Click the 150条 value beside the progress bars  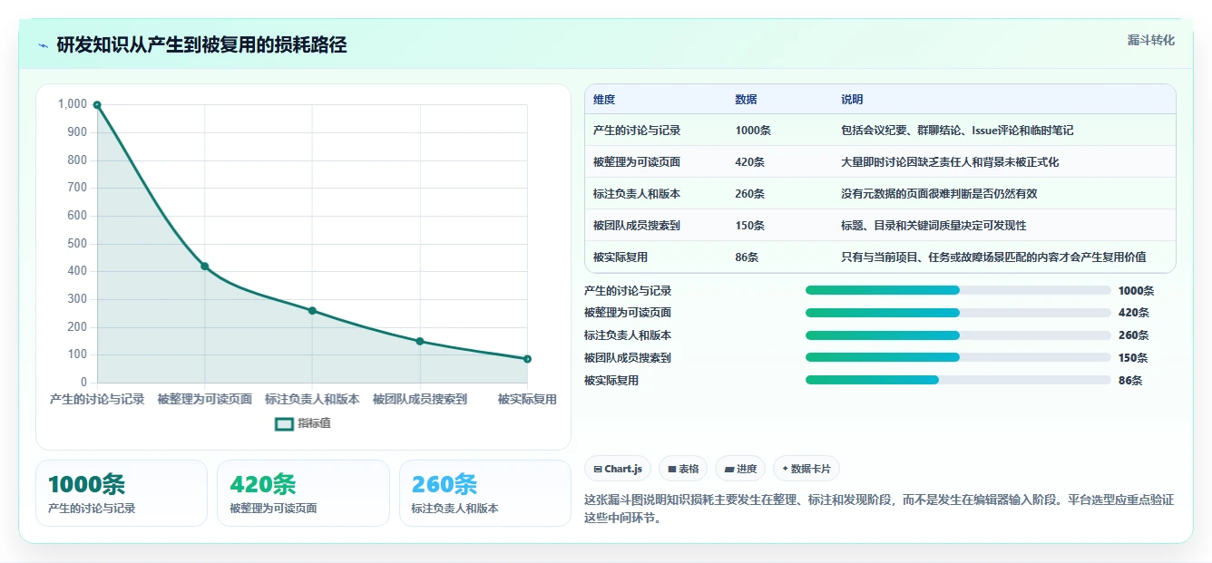pyautogui.click(x=1133, y=358)
